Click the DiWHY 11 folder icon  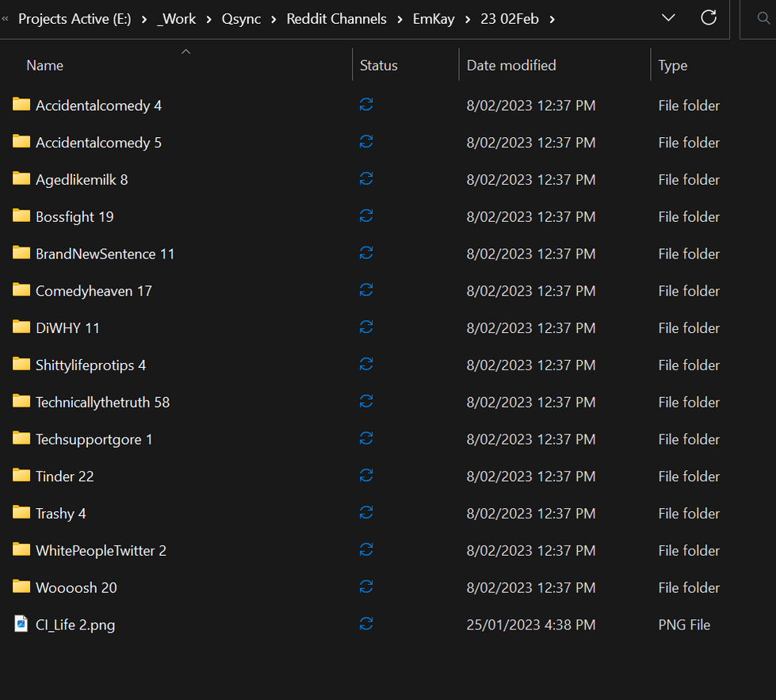(21, 327)
